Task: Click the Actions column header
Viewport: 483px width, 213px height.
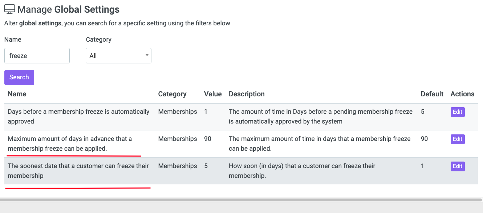Action: pos(462,94)
